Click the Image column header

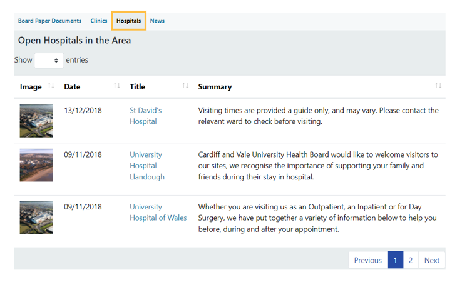coord(31,87)
